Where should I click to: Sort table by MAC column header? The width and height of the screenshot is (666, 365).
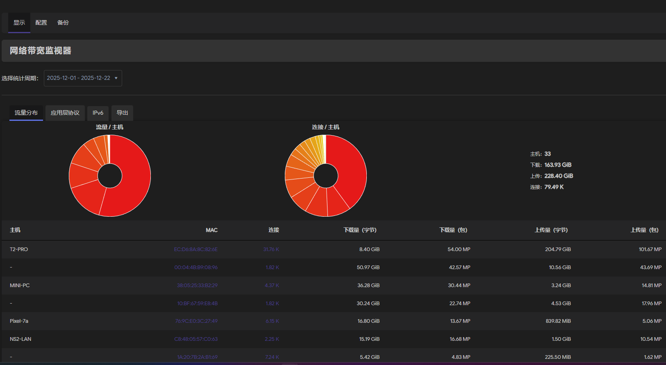click(211, 230)
